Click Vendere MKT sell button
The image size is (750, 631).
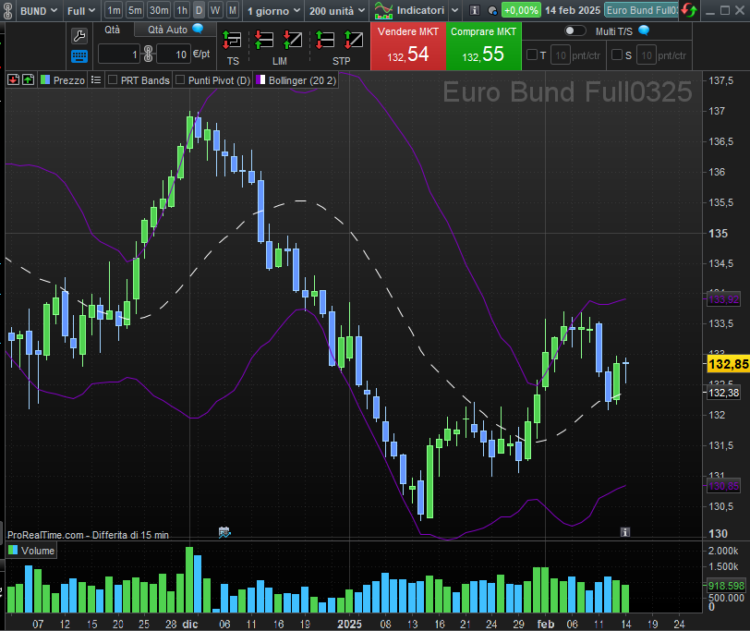(408, 46)
